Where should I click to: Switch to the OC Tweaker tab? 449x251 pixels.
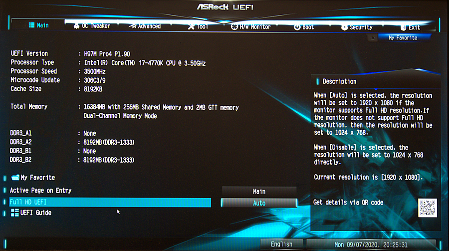(92, 26)
